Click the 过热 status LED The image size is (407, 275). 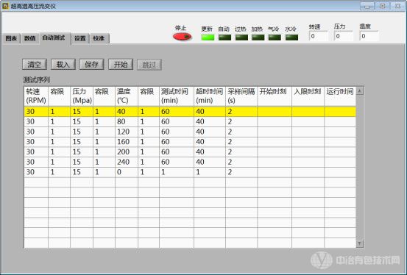coord(241,37)
